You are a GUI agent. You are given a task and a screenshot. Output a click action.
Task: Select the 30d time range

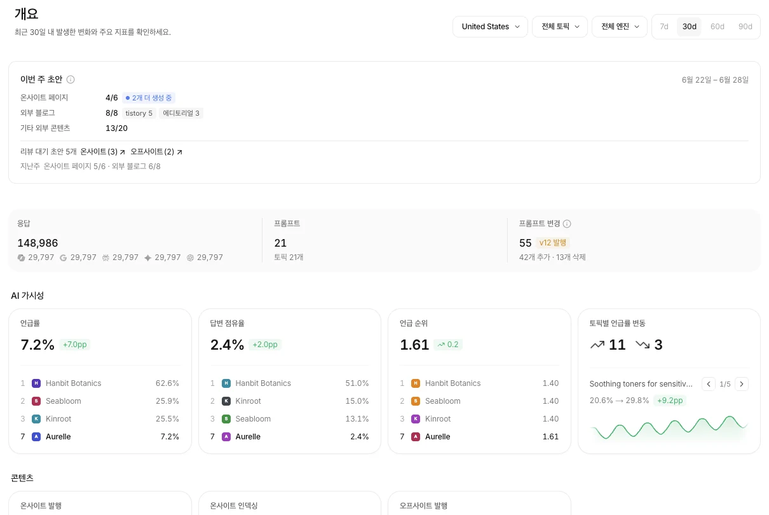690,27
